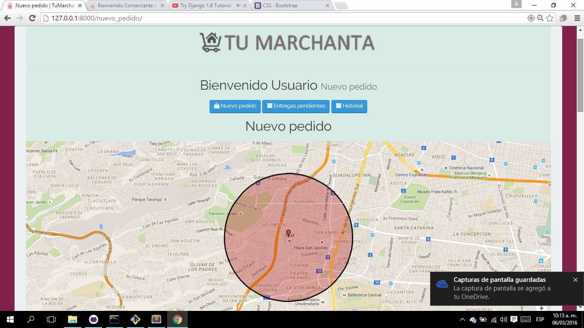
Task: Open the OneDrive screenshot saved notification
Action: pos(507,288)
